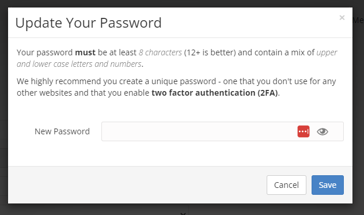Click the Update Your Password heading
Screen dimensions: 364x215
(88, 23)
